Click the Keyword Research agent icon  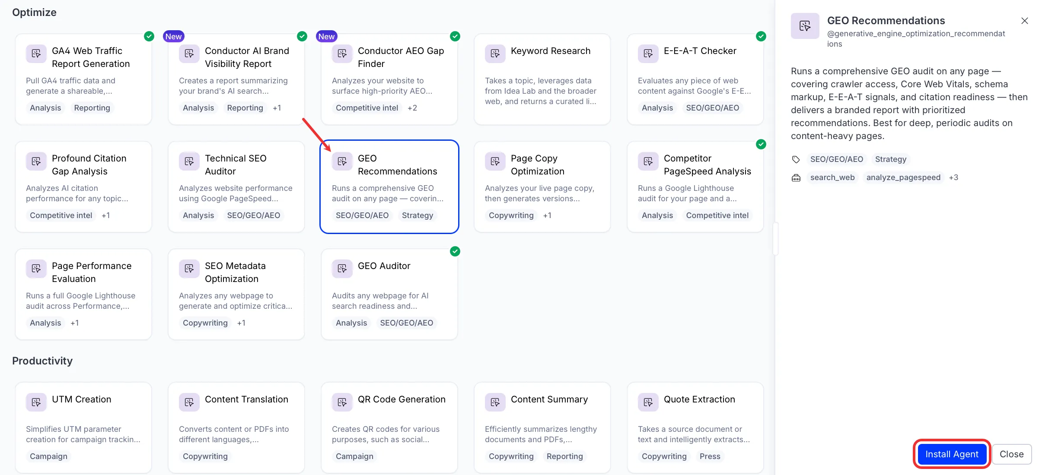(495, 54)
